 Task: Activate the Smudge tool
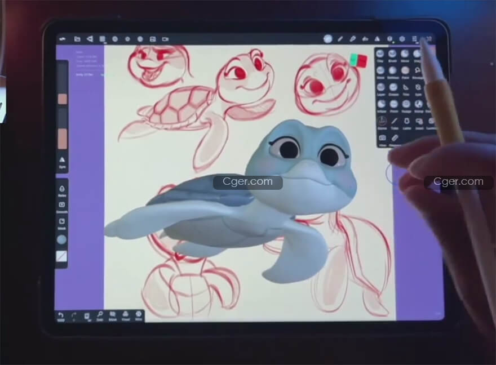(x=418, y=72)
